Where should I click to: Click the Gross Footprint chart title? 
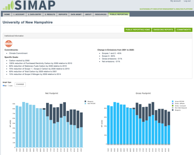tap(143, 93)
